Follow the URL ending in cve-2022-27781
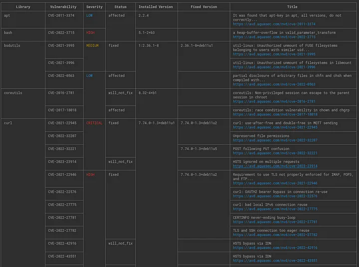This screenshot has width=359, height=267. click(x=275, y=222)
